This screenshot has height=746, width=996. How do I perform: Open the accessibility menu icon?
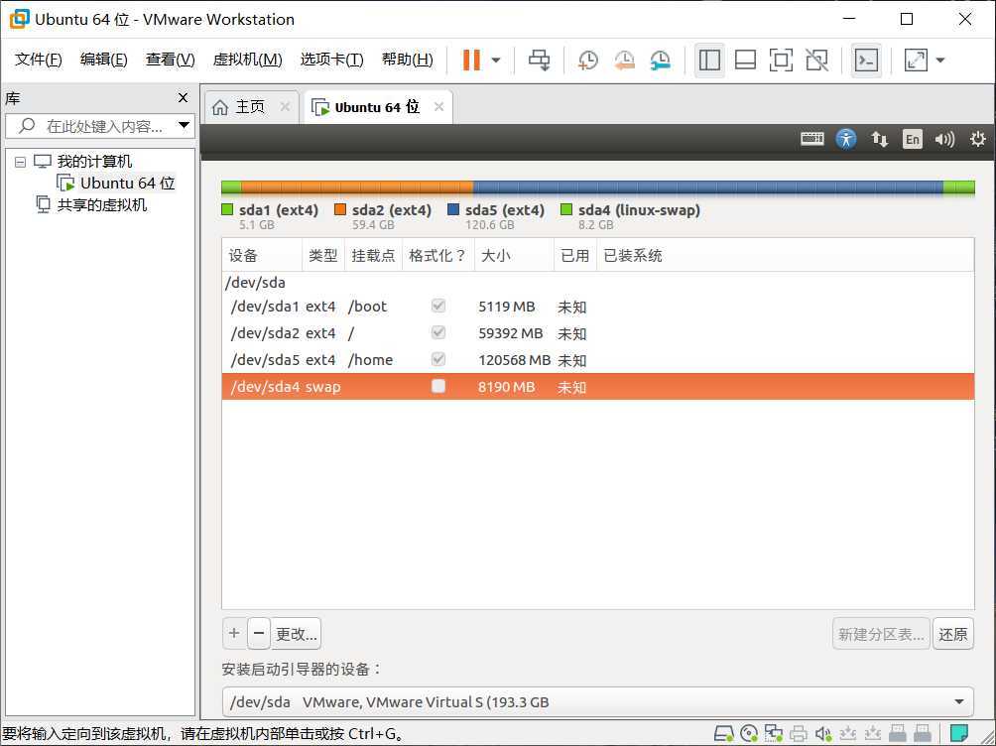pyautogui.click(x=846, y=139)
